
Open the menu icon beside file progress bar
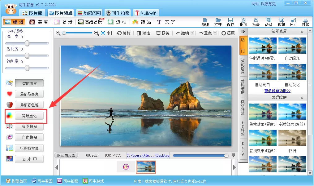pos(233,155)
